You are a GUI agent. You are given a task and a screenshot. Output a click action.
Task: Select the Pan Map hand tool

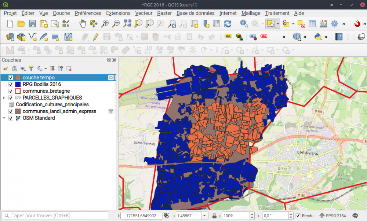point(83,24)
